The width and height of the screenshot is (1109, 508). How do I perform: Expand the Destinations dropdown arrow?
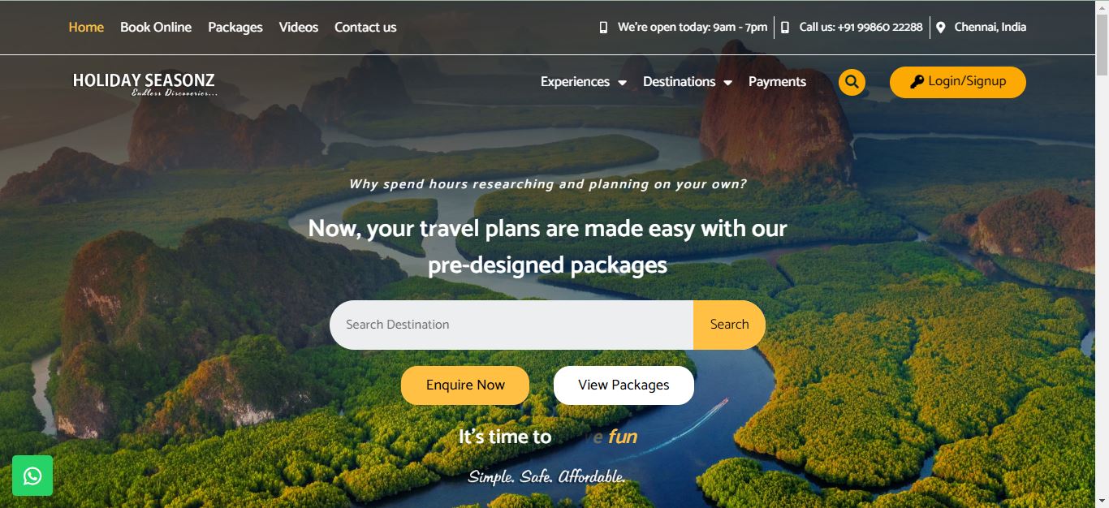pyautogui.click(x=727, y=83)
